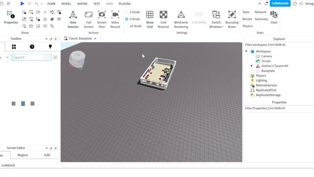Image resolution: width=314 pixels, height=177 pixels.
Task: Open the help question-mark icon
Action: pos(295,3)
